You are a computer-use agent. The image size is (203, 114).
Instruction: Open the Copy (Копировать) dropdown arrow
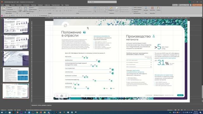tap(15, 9)
